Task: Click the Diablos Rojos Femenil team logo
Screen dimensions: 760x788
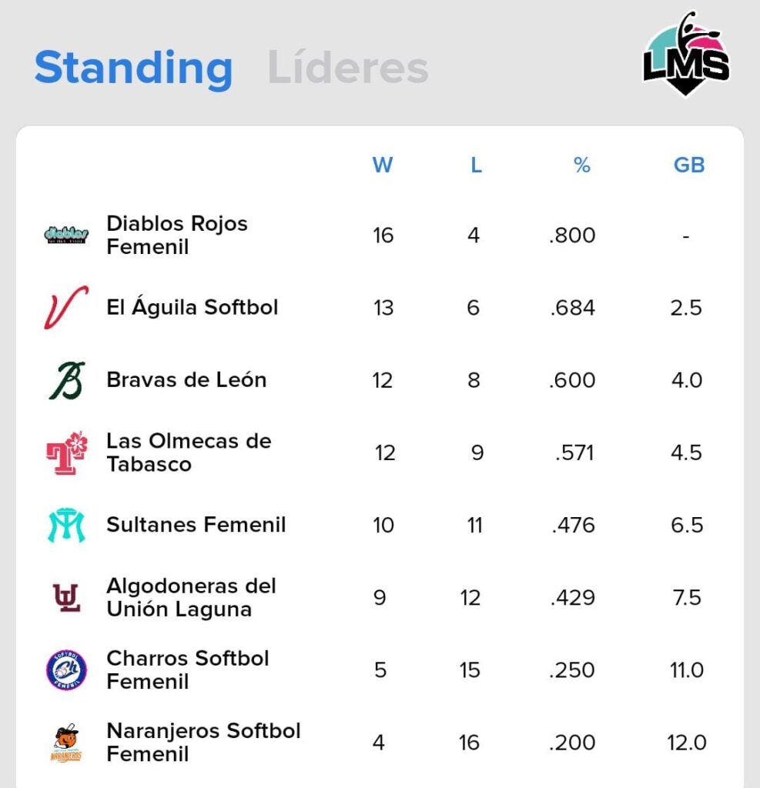Action: pos(66,235)
